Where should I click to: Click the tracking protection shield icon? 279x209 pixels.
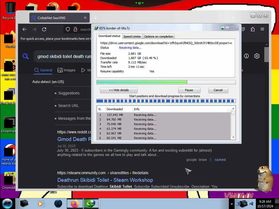(68, 29)
